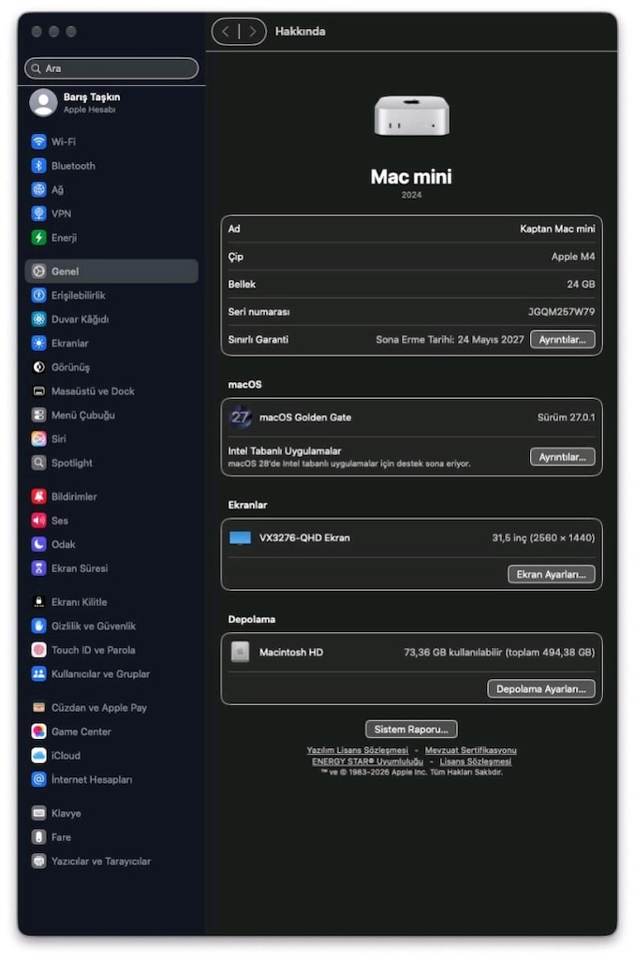
Task: Click the Kaptan Mac mini name field
Action: [557, 229]
